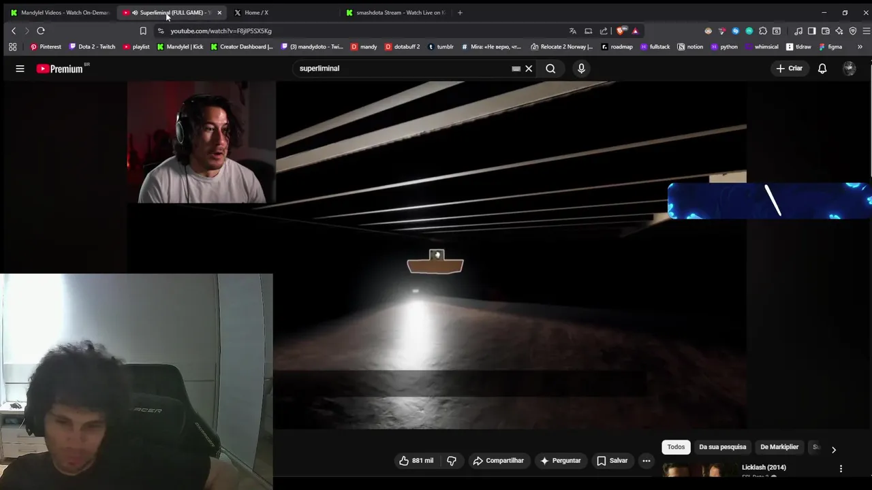Image resolution: width=872 pixels, height=490 pixels.
Task: Open the browser main hamburger menu
Action: tap(867, 31)
